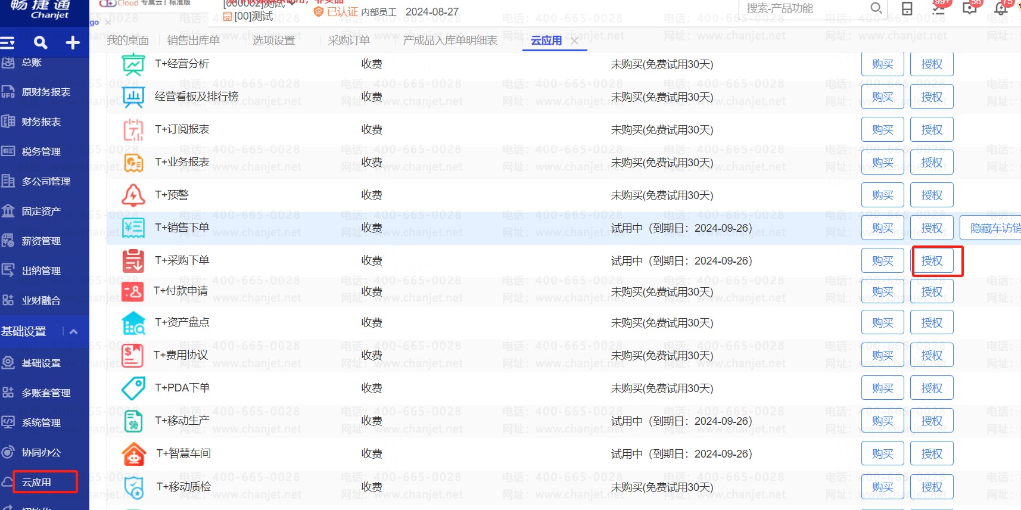Click 购买 for T+预警

[883, 195]
